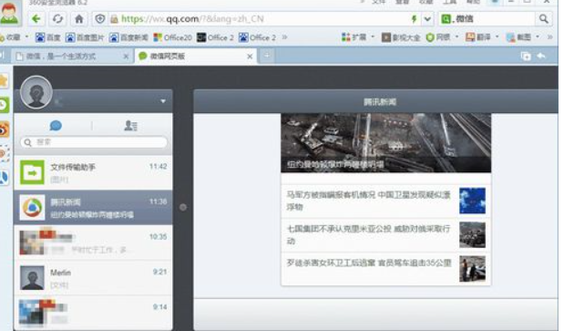Open the 罗 sanitation worker news article
The image size is (564, 331).
386,269
